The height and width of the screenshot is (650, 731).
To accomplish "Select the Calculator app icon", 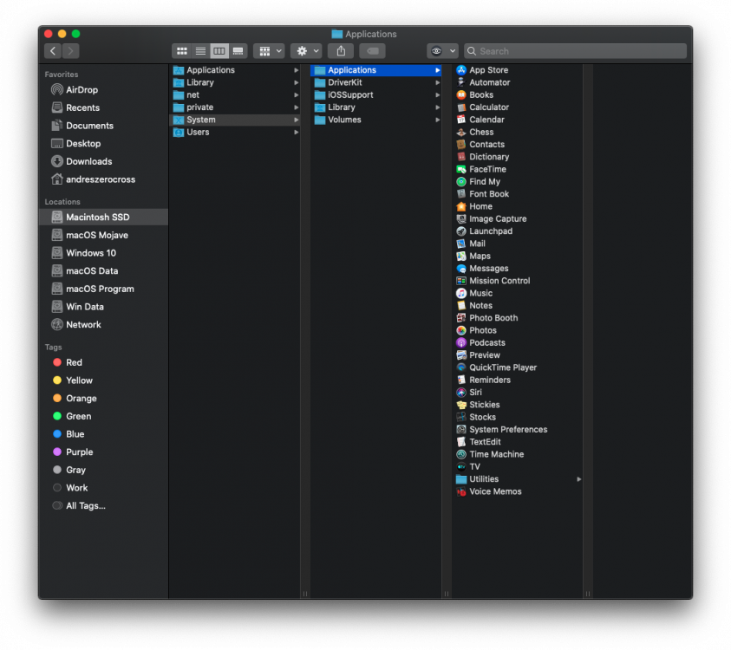I will click(x=461, y=107).
